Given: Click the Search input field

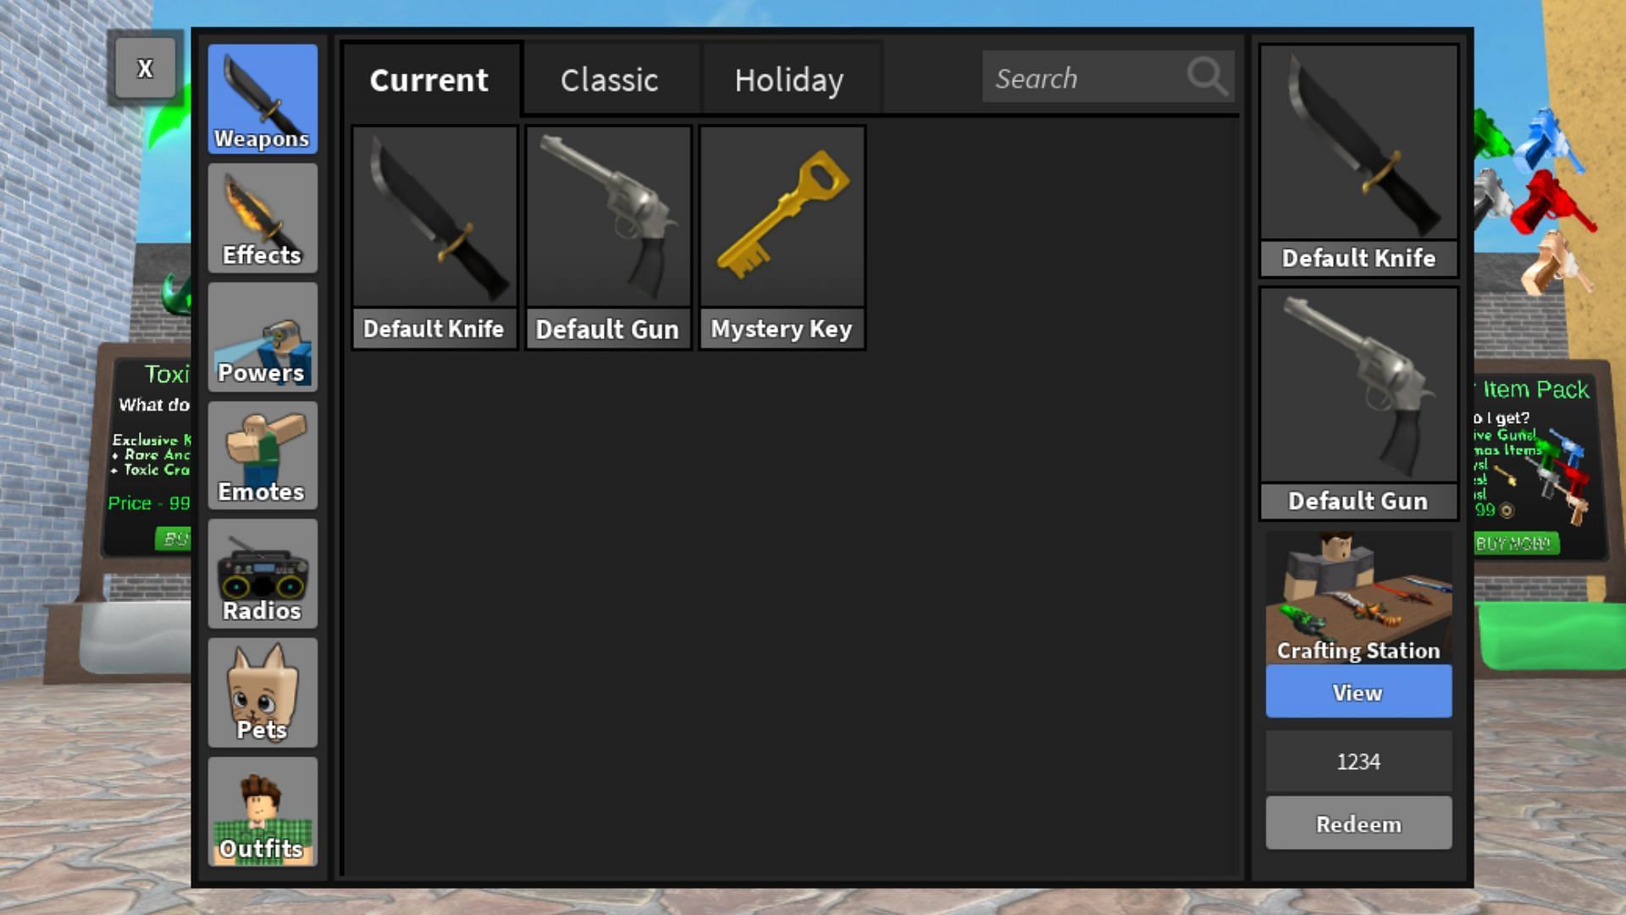Looking at the screenshot, I should (x=1107, y=77).
